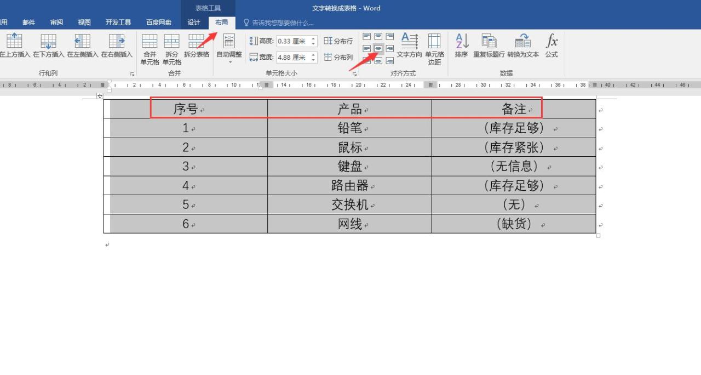This screenshot has height=375, width=701.
Task: Click the header cell 产品
Action: (350, 109)
